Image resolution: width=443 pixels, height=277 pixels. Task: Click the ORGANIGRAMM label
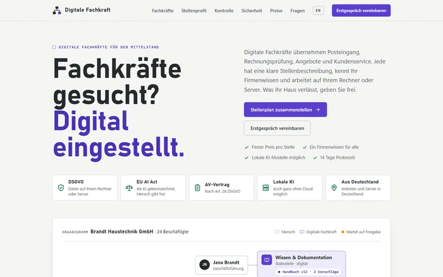[75, 232]
